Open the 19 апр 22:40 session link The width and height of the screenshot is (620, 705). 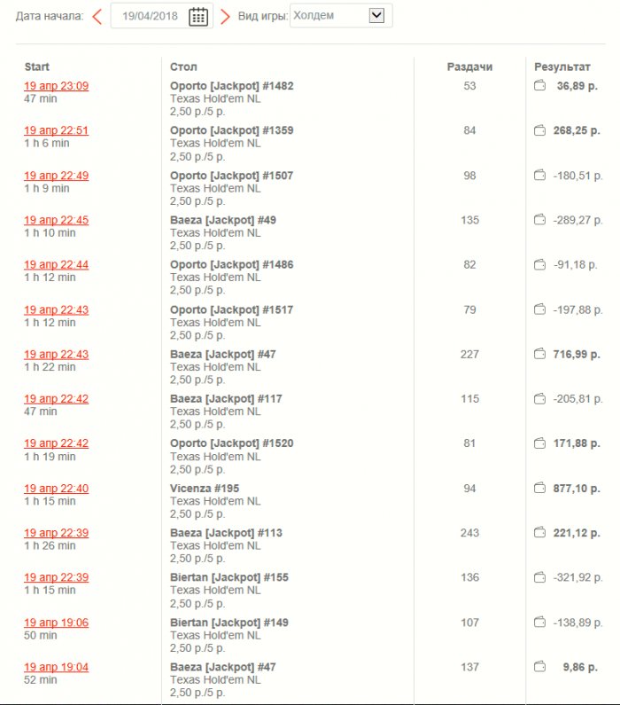click(x=56, y=488)
